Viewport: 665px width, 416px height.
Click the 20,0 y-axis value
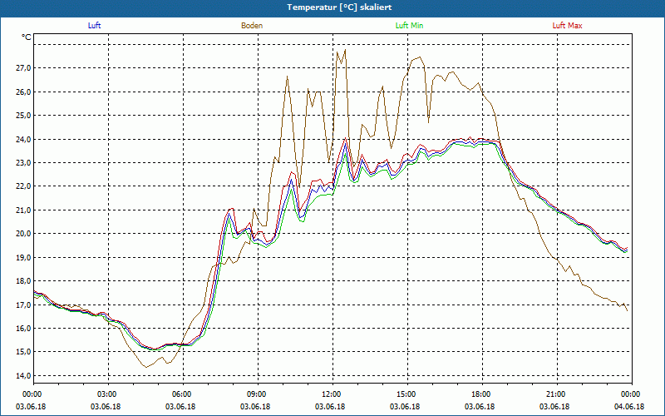coord(23,234)
